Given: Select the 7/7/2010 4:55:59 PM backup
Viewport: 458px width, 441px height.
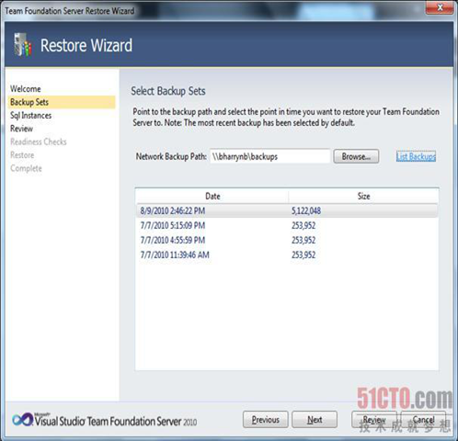Looking at the screenshot, I should (287, 240).
